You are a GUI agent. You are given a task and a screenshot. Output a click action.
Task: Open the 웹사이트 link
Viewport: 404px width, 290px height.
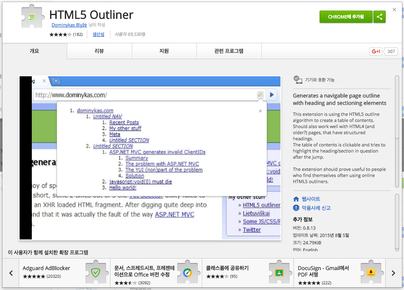tap(311, 199)
